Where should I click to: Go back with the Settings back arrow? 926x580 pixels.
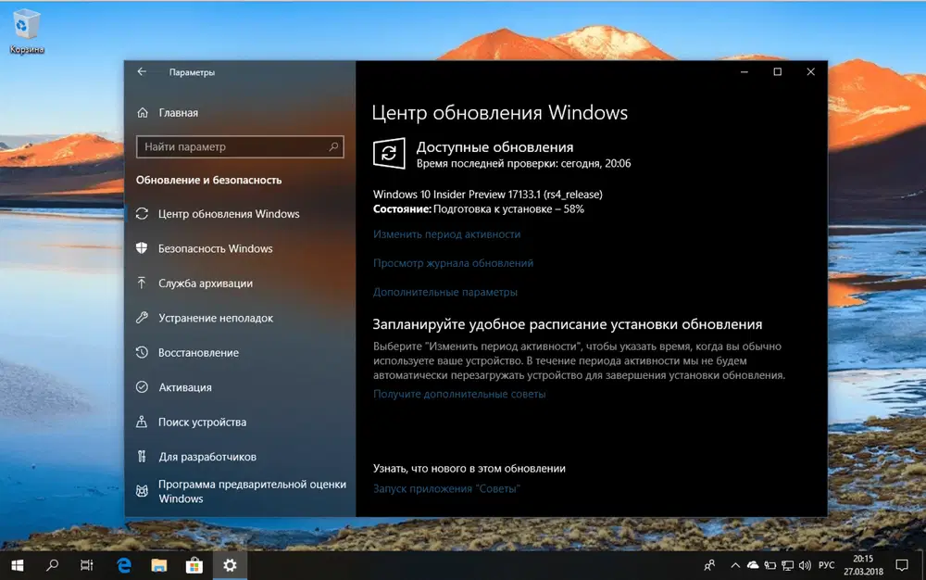[142, 71]
